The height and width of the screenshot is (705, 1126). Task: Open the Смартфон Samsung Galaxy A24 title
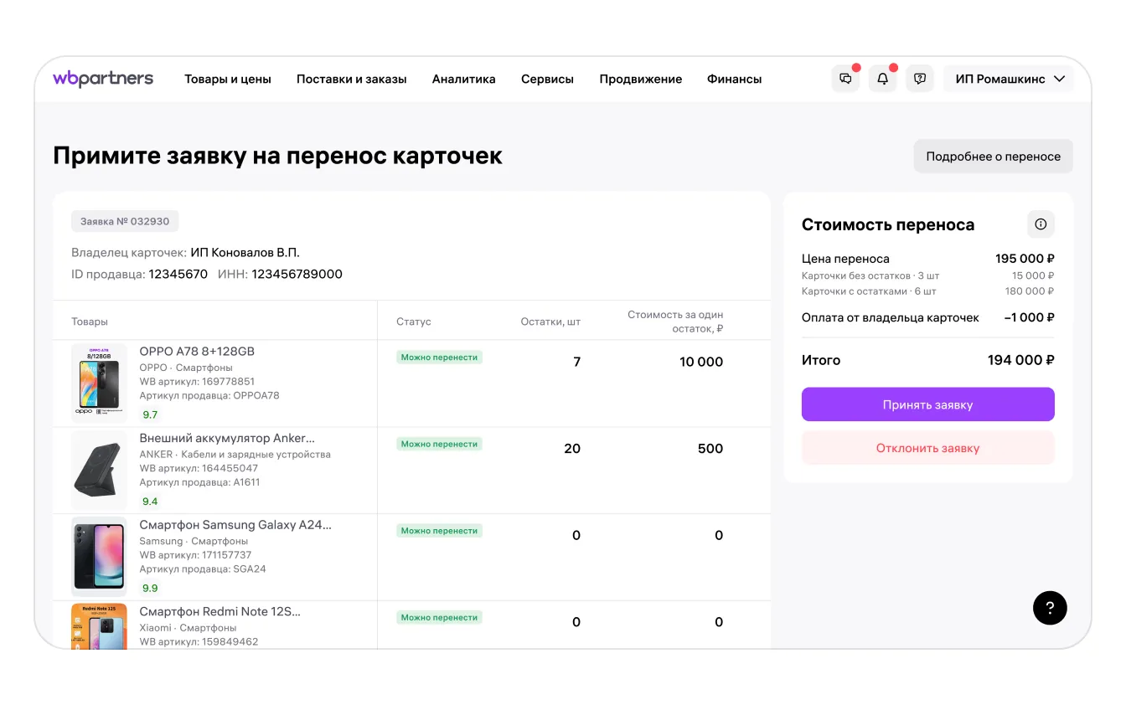coord(235,525)
